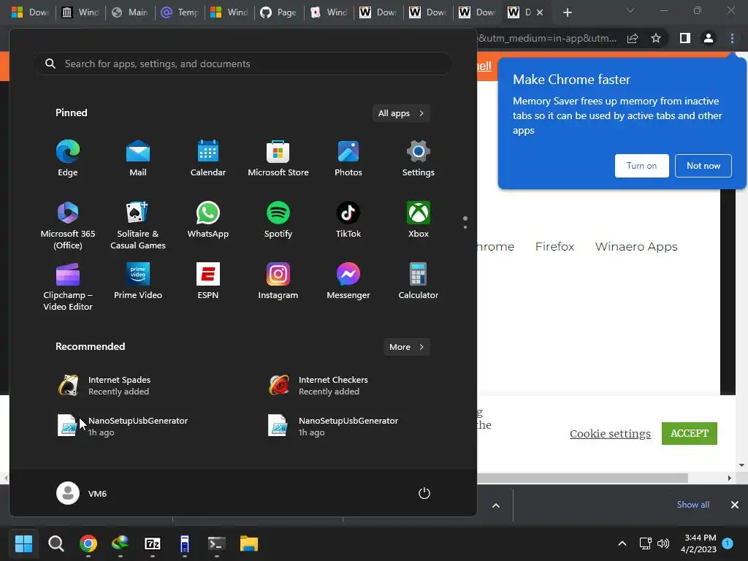Open the Mail pinned app
This screenshot has height=561, width=748.
click(x=138, y=159)
